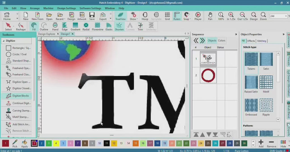Activate the Zoom box tool

point(263,16)
